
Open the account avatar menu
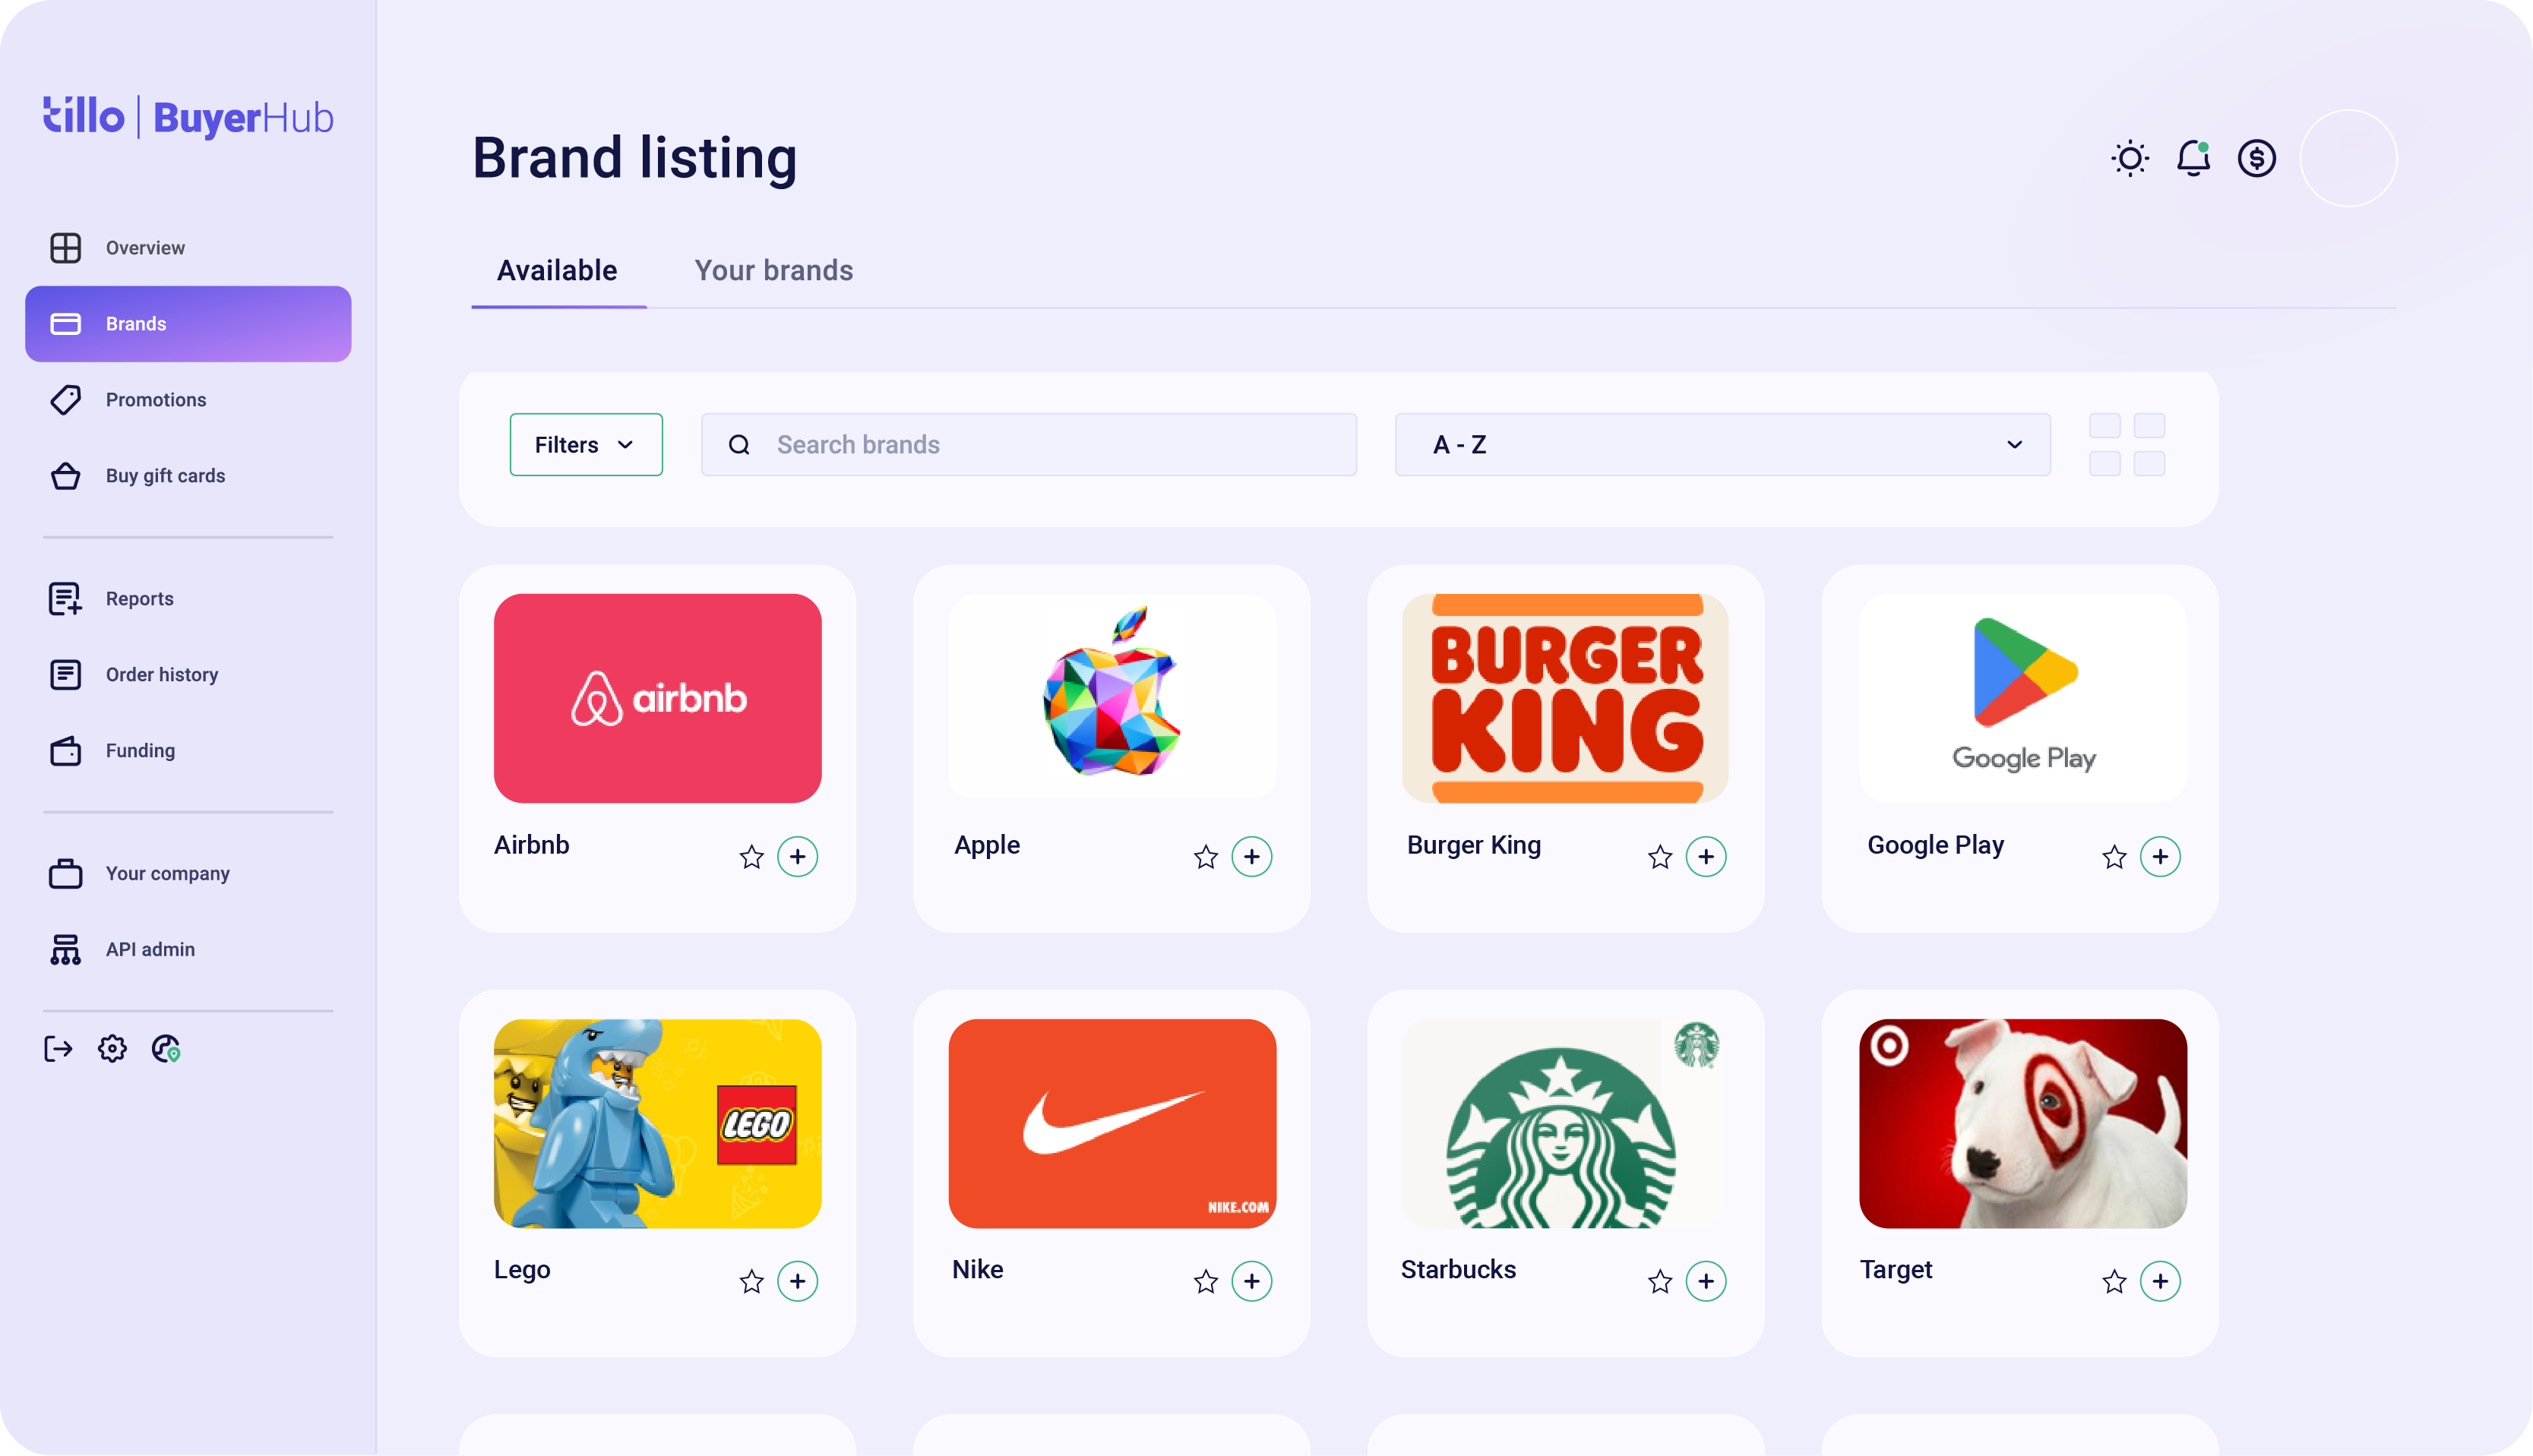click(2349, 157)
